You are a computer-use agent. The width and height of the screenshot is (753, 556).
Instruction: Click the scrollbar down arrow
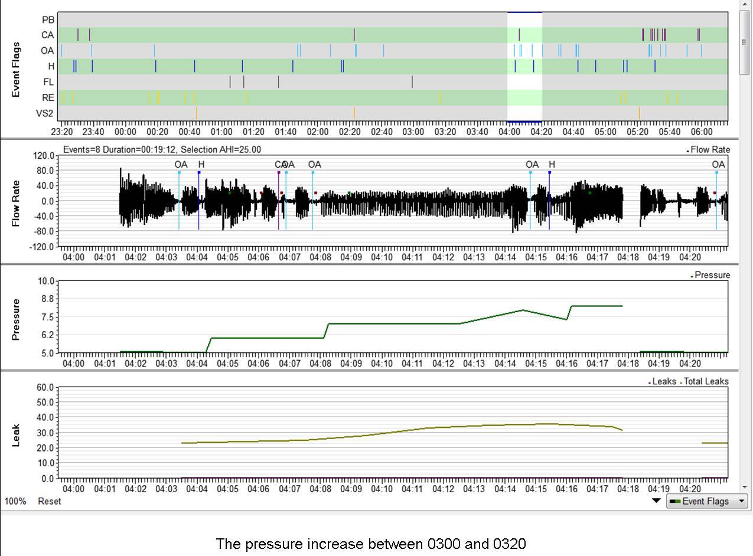click(744, 488)
